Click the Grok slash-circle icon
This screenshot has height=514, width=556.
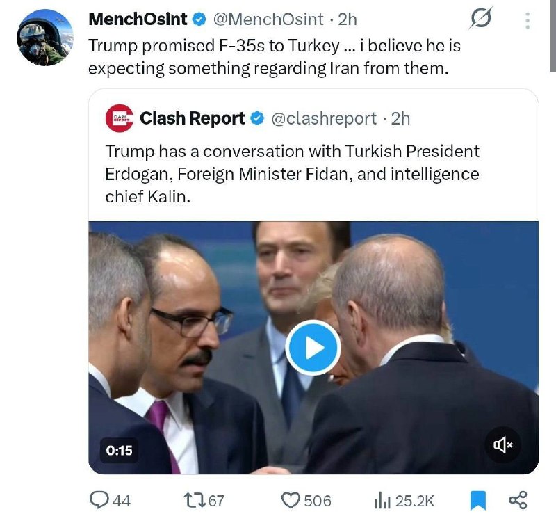pyautogui.click(x=481, y=17)
